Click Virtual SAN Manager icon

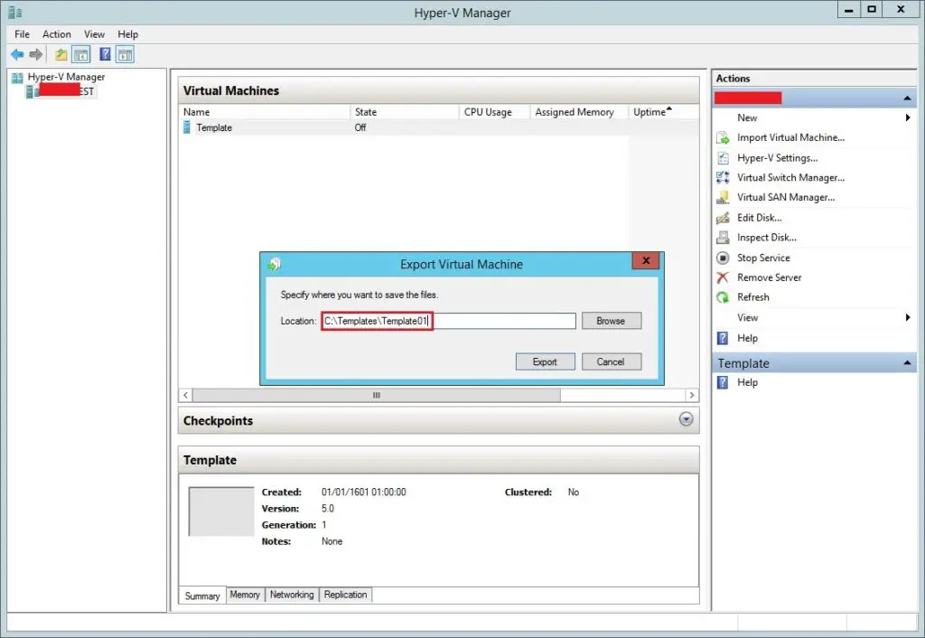click(x=723, y=198)
